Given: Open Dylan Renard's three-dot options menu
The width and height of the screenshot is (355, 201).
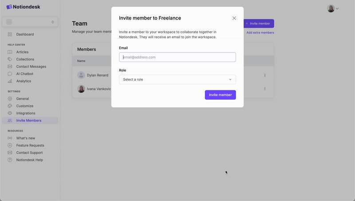Looking at the screenshot, I should pyautogui.click(x=265, y=75).
